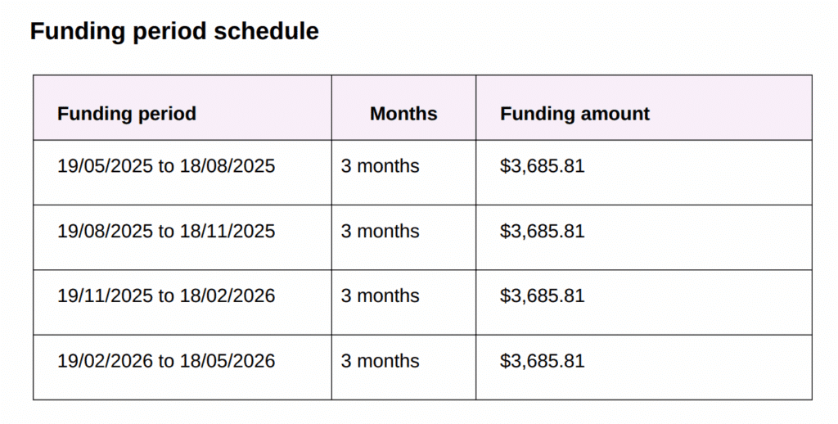
Task: Select '3 months' in the first row
Action: pyautogui.click(x=380, y=165)
